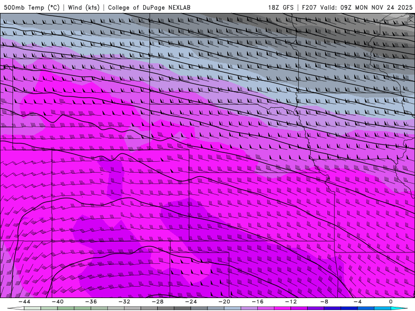Click the white arrow end of colorbar
This screenshot has width=415, height=311.
tap(16, 308)
